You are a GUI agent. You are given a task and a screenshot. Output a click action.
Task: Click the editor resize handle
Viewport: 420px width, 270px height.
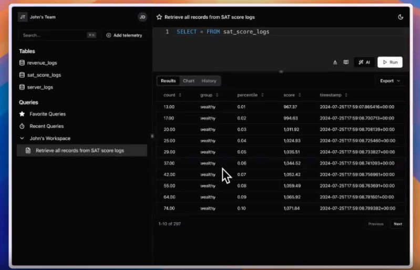tap(281, 72)
